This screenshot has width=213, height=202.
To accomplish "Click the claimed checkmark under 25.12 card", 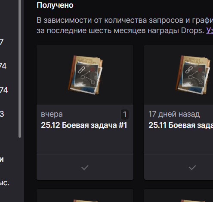I will coord(85,167).
